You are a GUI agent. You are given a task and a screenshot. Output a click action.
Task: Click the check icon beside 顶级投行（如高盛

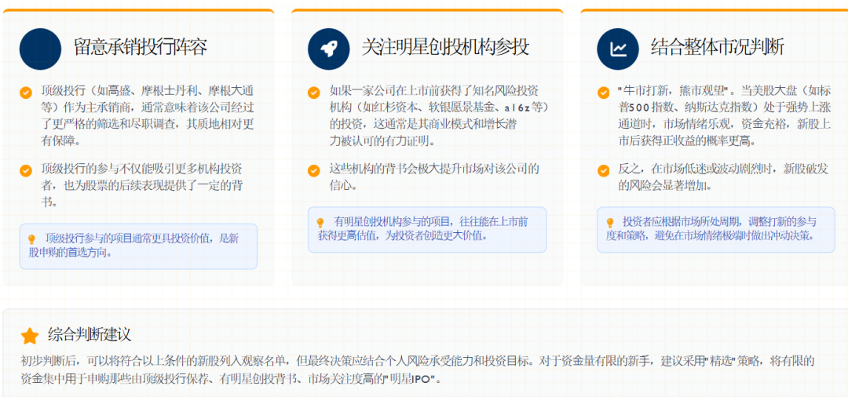[25, 93]
